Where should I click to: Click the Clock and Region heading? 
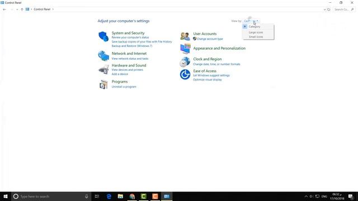point(208,59)
